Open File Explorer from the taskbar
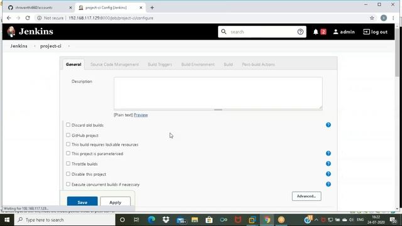Image resolution: width=402 pixels, height=226 pixels. (x=195, y=220)
